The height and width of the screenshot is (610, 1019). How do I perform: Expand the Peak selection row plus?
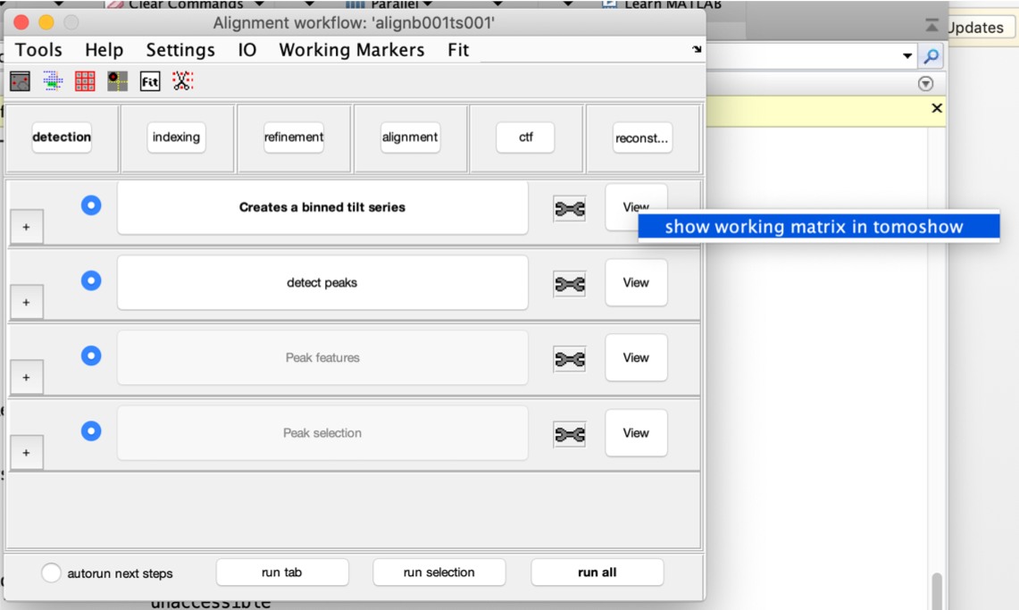(27, 453)
